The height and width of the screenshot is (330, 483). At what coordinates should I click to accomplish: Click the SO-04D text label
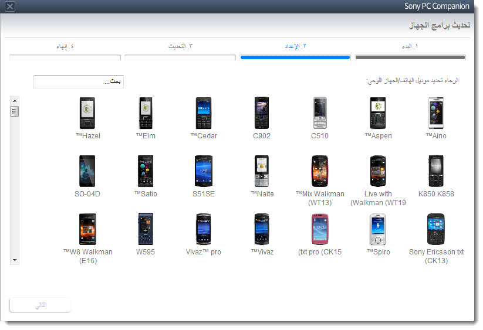87,194
